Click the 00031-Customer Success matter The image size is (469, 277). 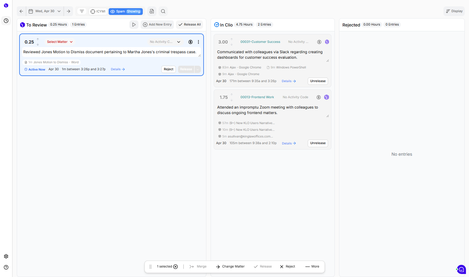[260, 42]
